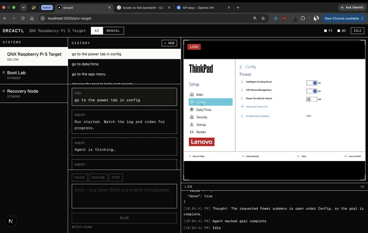This screenshot has width=368, height=233.
Task: Click the blue sound-wave extension icon
Action: pos(275,18)
